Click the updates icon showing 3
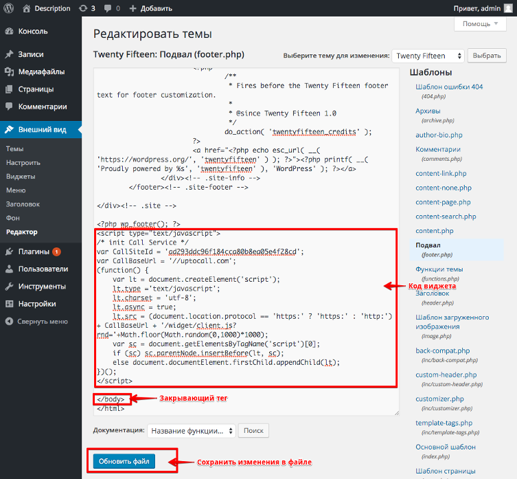This screenshot has height=479, width=517. 83,8
